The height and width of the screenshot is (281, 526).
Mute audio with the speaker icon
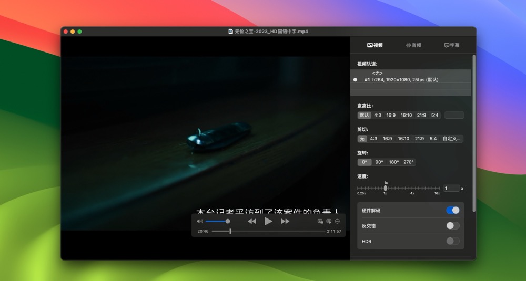(199, 221)
